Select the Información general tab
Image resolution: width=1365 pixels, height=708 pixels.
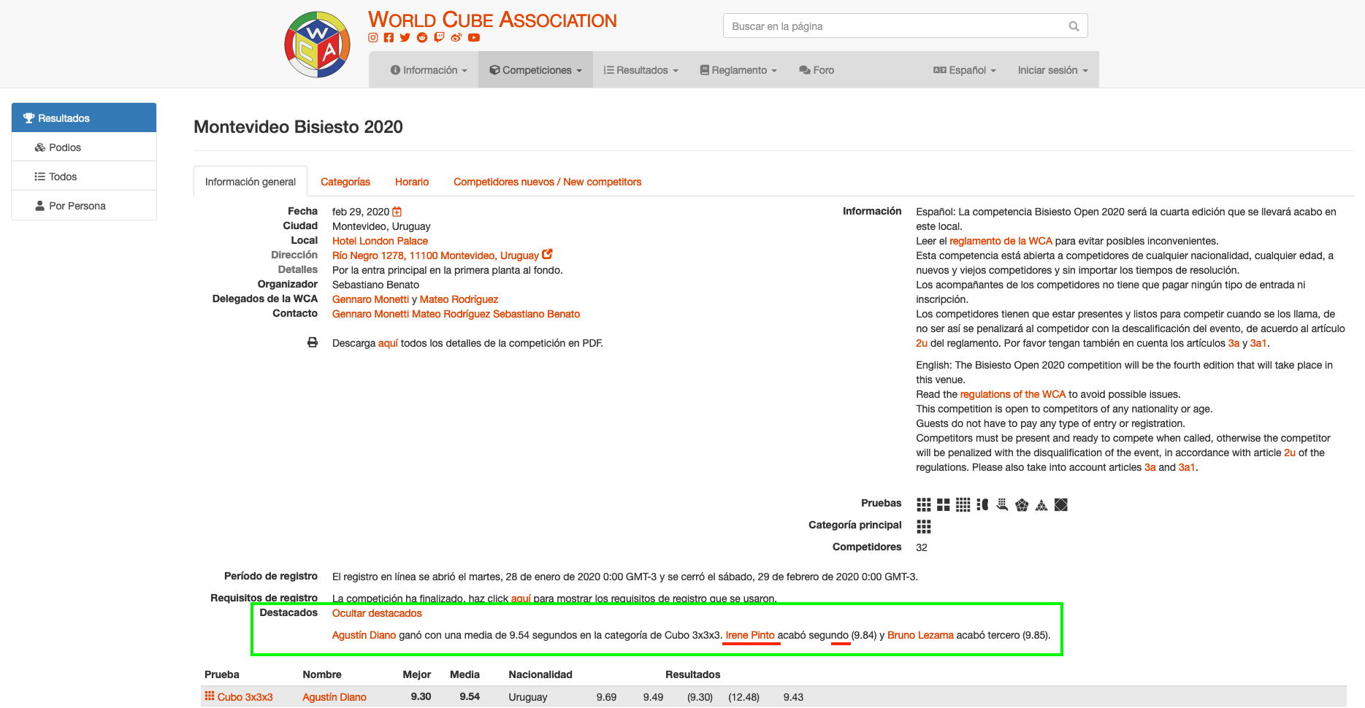tap(251, 182)
